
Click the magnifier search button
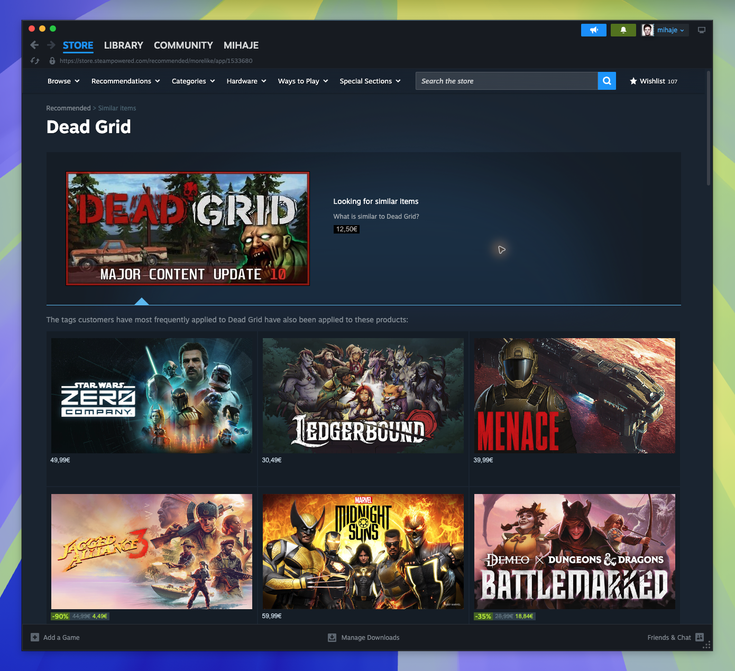pyautogui.click(x=607, y=81)
